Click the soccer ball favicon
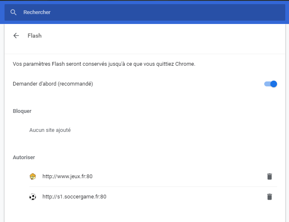289x222 pixels. [33, 197]
